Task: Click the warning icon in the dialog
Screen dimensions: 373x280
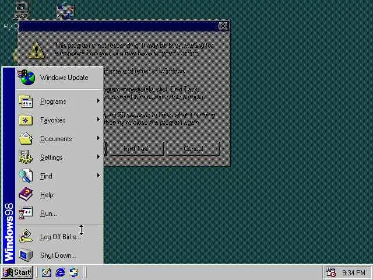Action: tap(36, 51)
